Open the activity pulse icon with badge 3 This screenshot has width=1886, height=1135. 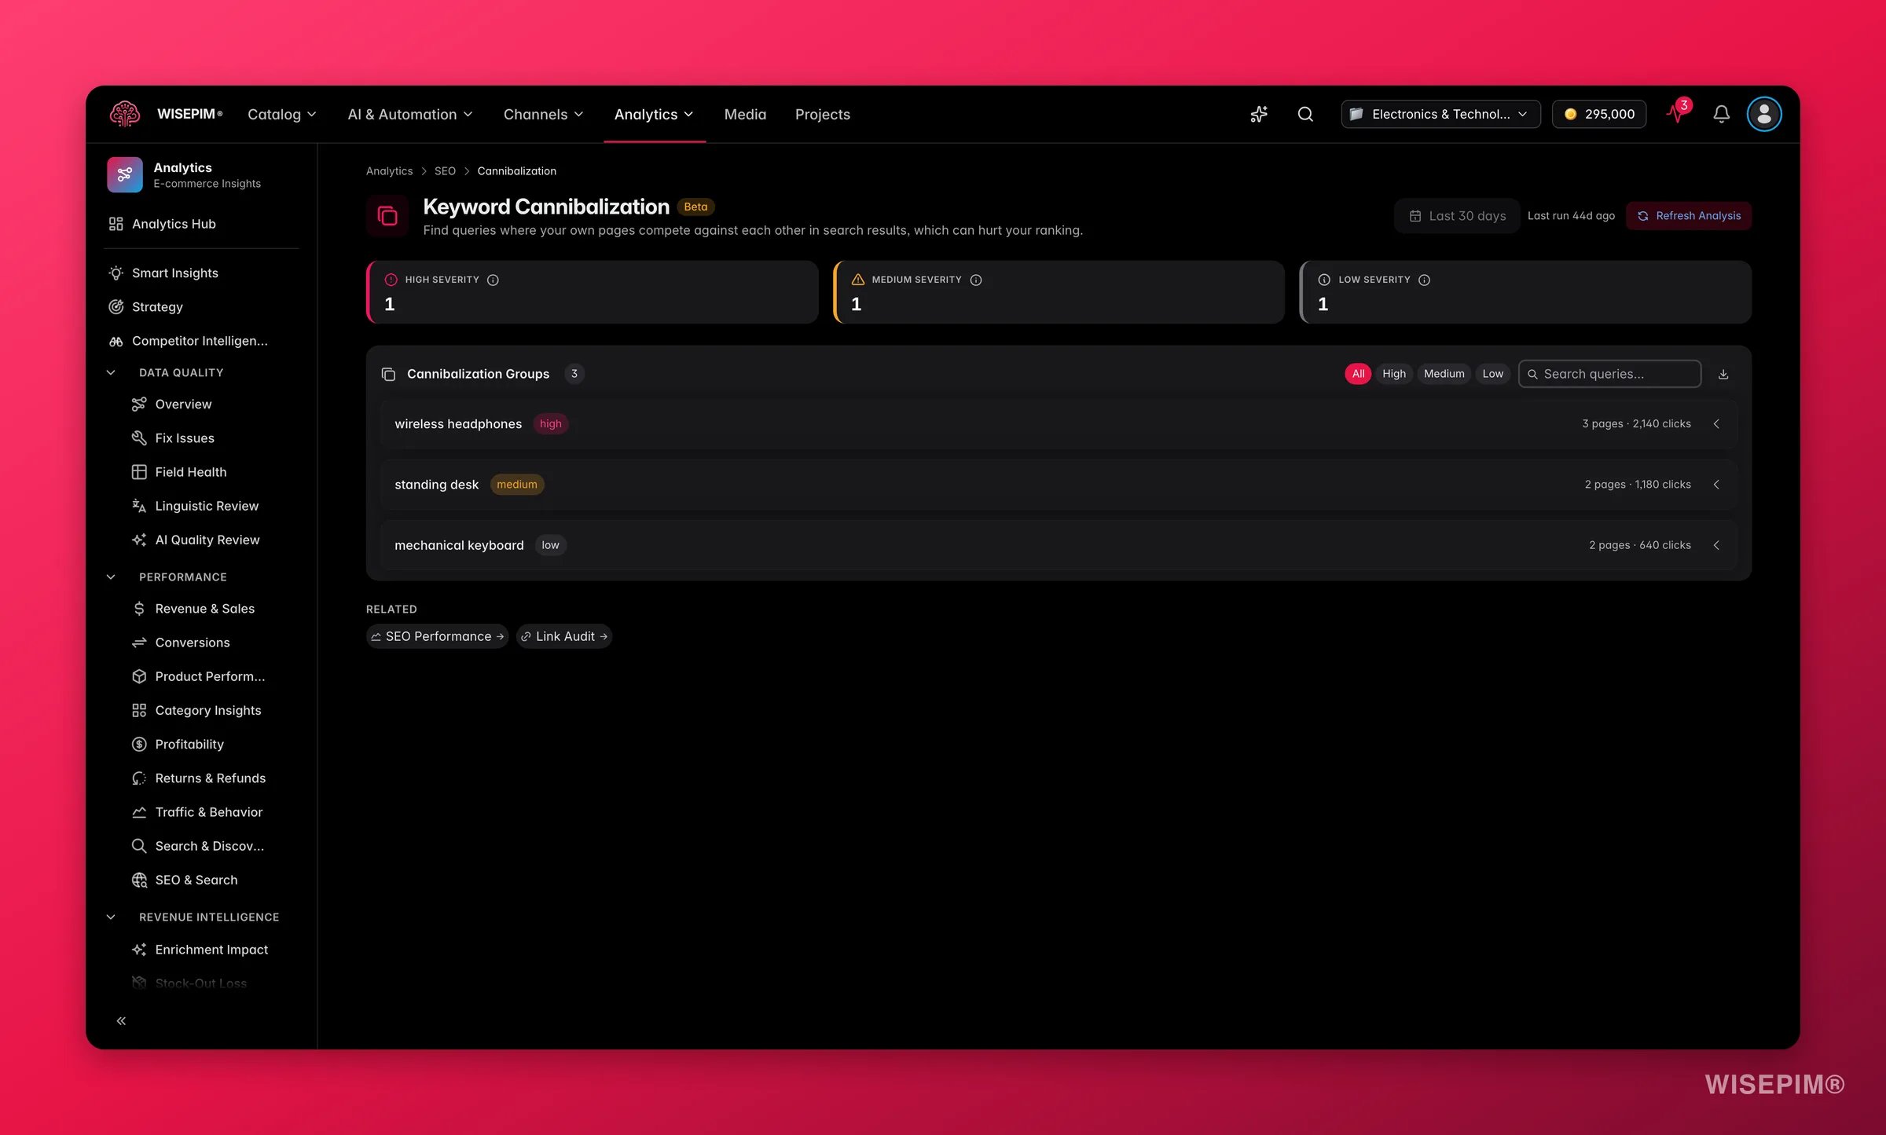(1677, 112)
